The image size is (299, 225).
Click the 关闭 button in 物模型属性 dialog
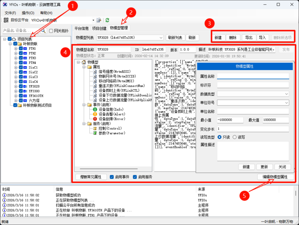click(282, 167)
